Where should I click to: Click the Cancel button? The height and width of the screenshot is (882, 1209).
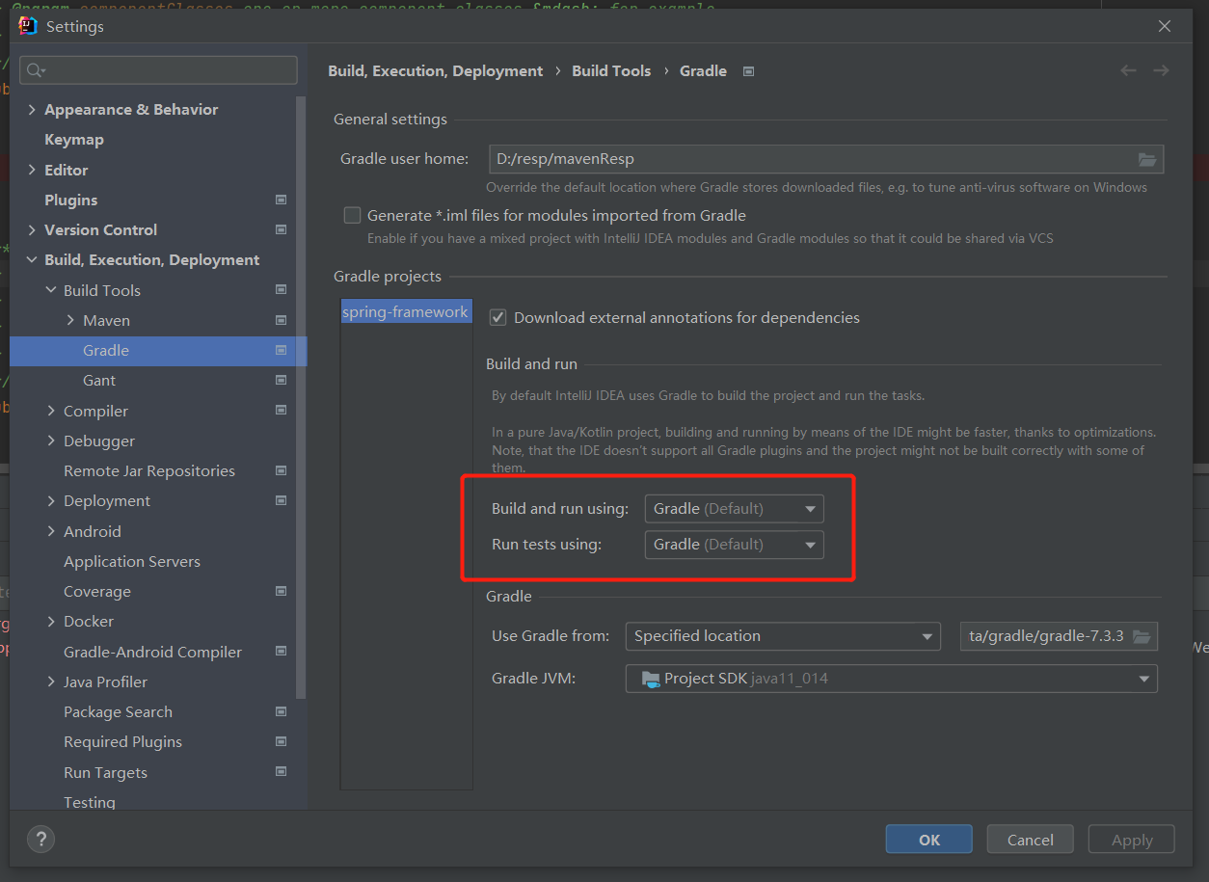tap(1031, 840)
